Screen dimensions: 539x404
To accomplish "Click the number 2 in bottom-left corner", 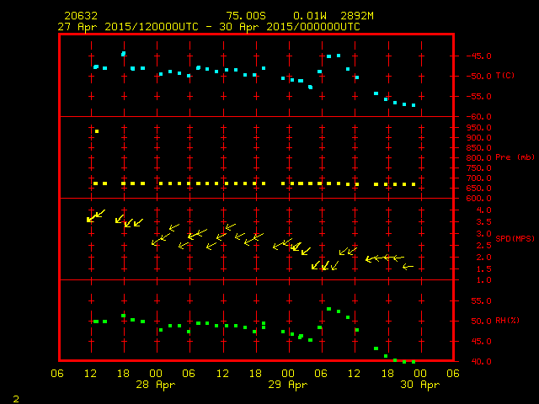I will coord(15,396).
